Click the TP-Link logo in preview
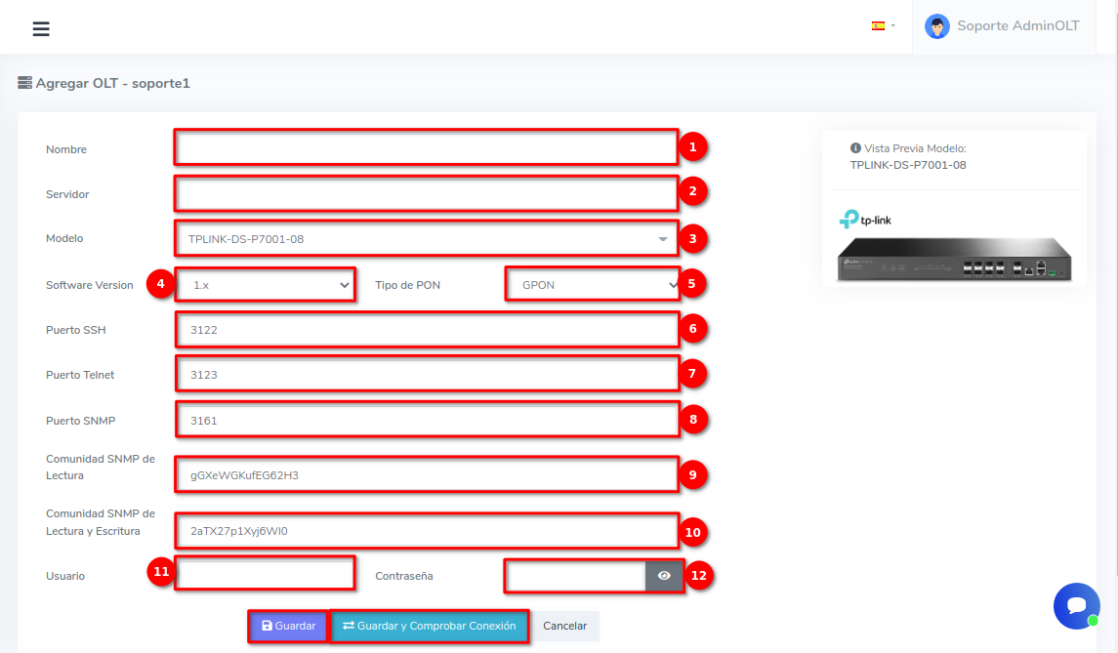The width and height of the screenshot is (1118, 653). click(x=865, y=220)
